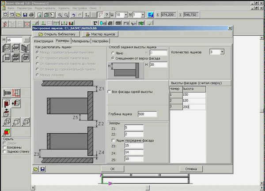Click the colored cube render icon

click(7, 132)
